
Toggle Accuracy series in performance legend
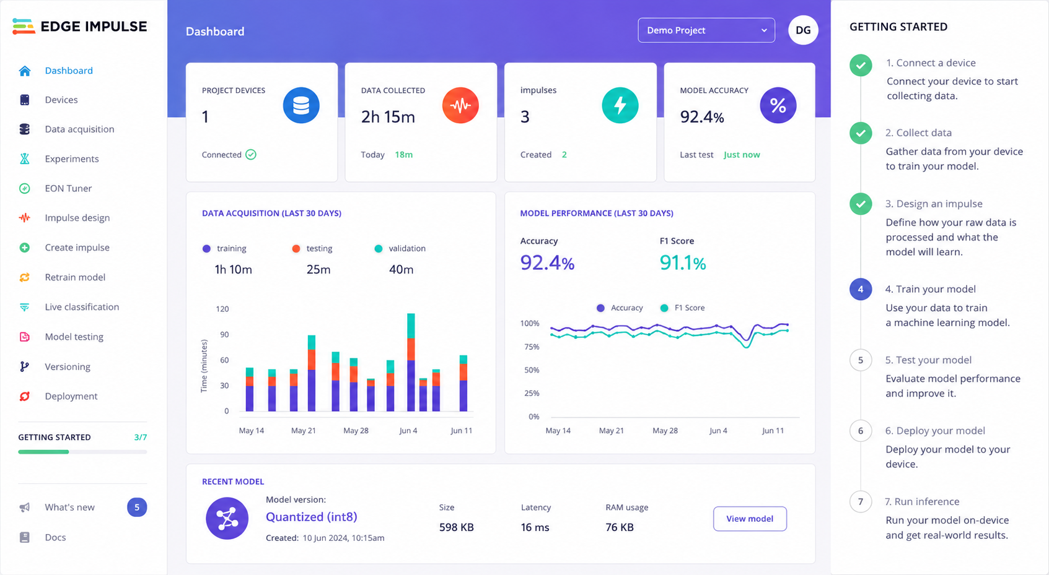point(620,308)
